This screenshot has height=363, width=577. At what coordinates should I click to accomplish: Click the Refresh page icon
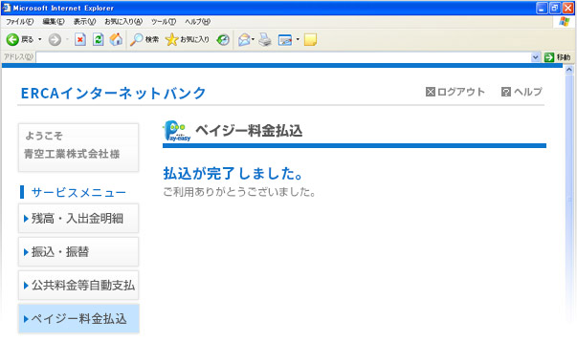[x=98, y=39]
